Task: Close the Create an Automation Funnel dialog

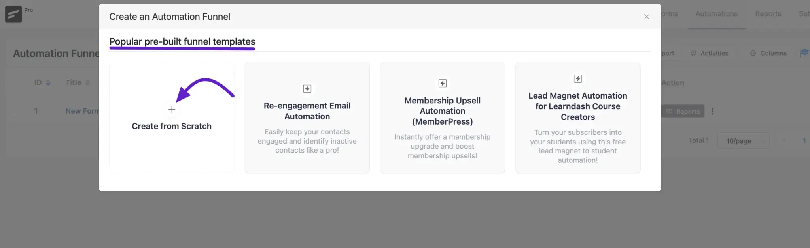Action: (646, 17)
